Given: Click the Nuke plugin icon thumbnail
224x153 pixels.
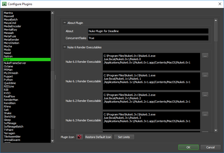Looking at the screenshot, I should (79, 137).
